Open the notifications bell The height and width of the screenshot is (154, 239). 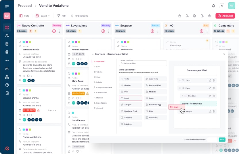(x=213, y=5)
